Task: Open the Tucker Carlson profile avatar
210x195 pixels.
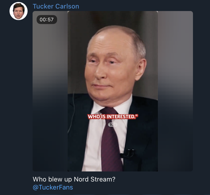Action: click(x=19, y=11)
